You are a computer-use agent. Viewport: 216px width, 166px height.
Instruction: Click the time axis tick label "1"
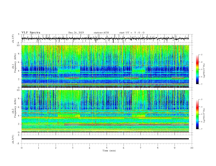[38, 148]
